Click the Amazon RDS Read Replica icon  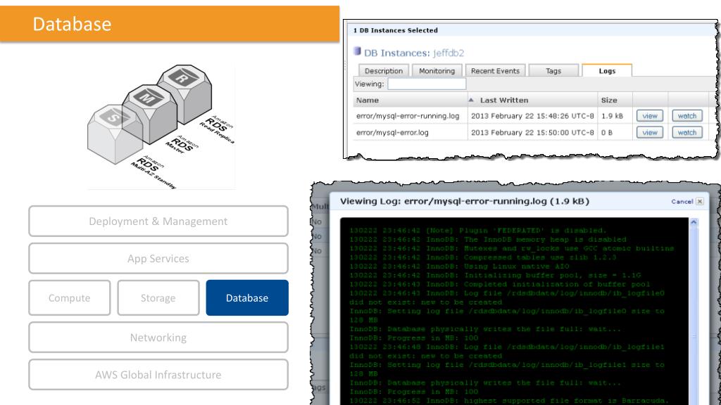(185, 93)
